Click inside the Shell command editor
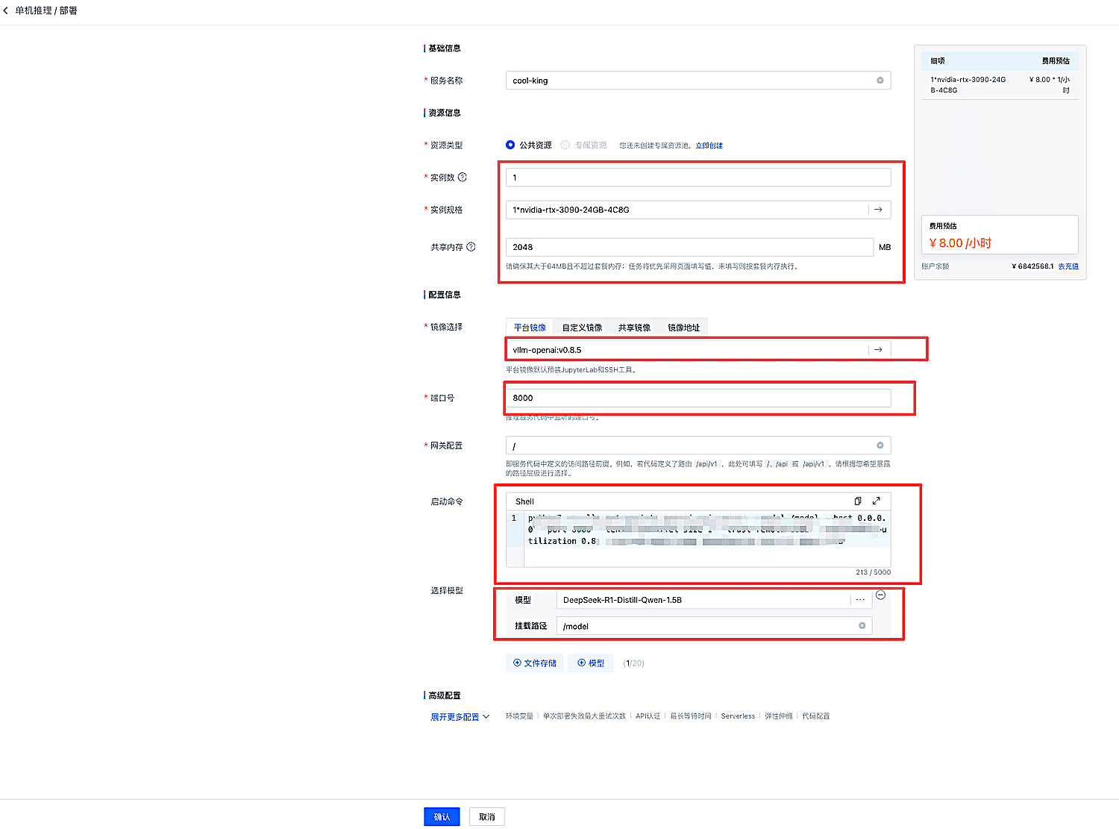Screen dimensions: 1119x829 click(706, 539)
